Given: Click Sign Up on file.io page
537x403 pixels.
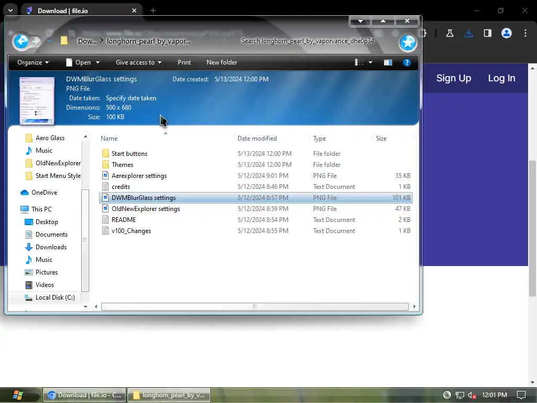Looking at the screenshot, I should coord(454,78).
